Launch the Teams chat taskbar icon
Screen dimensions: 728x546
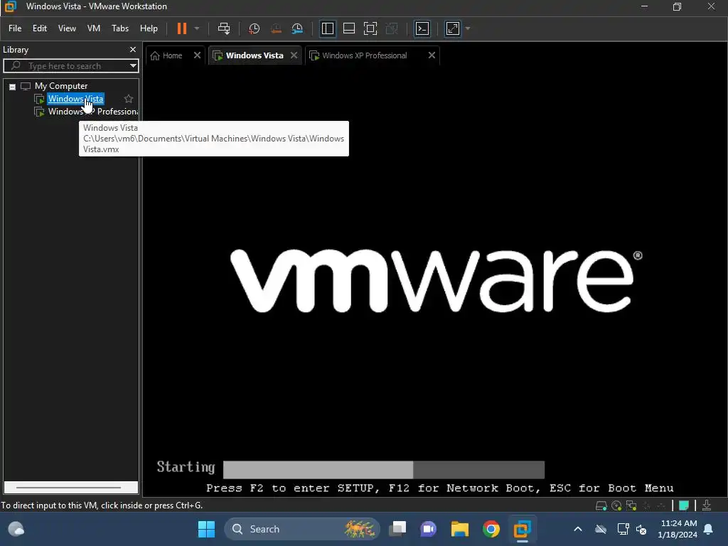point(429,529)
